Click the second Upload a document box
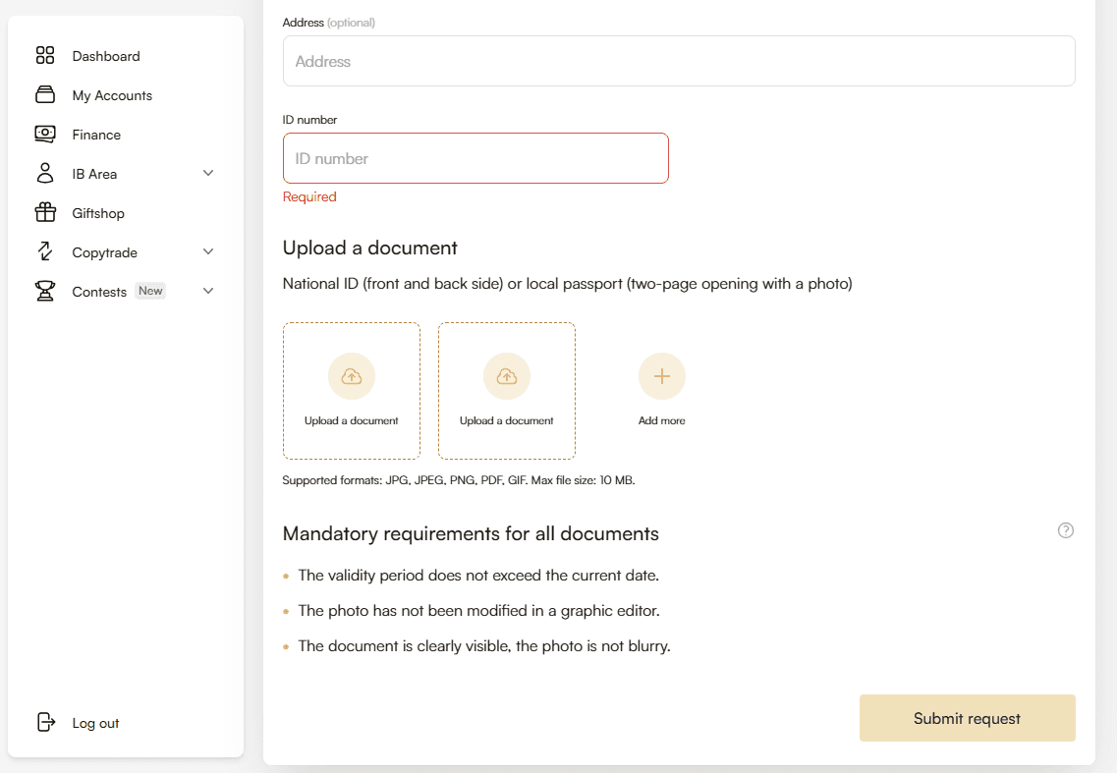The image size is (1117, 773). (507, 391)
